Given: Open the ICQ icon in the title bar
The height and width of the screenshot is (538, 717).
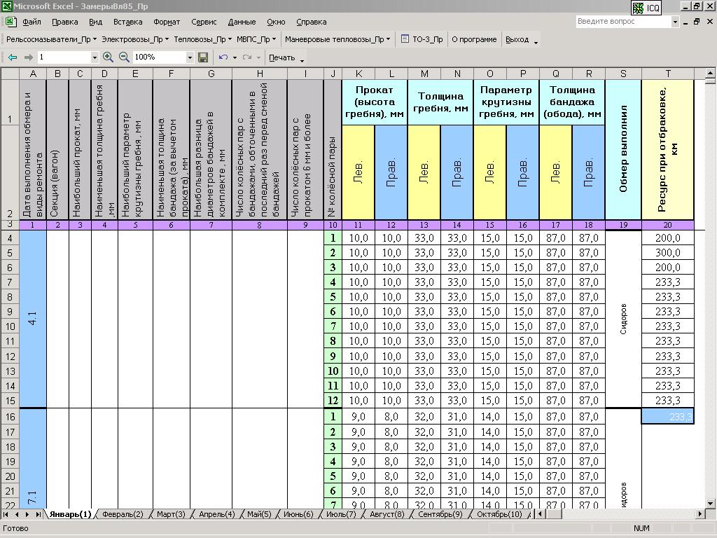Looking at the screenshot, I should pyautogui.click(x=646, y=8).
